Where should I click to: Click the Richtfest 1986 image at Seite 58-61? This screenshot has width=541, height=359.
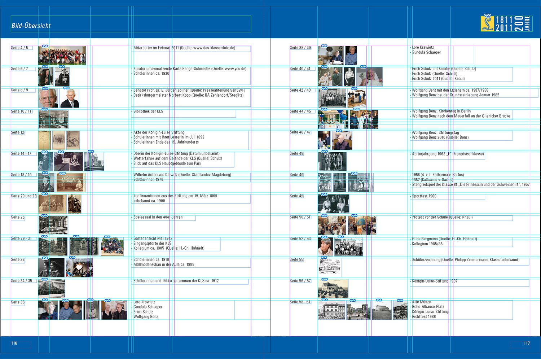(x=400, y=311)
